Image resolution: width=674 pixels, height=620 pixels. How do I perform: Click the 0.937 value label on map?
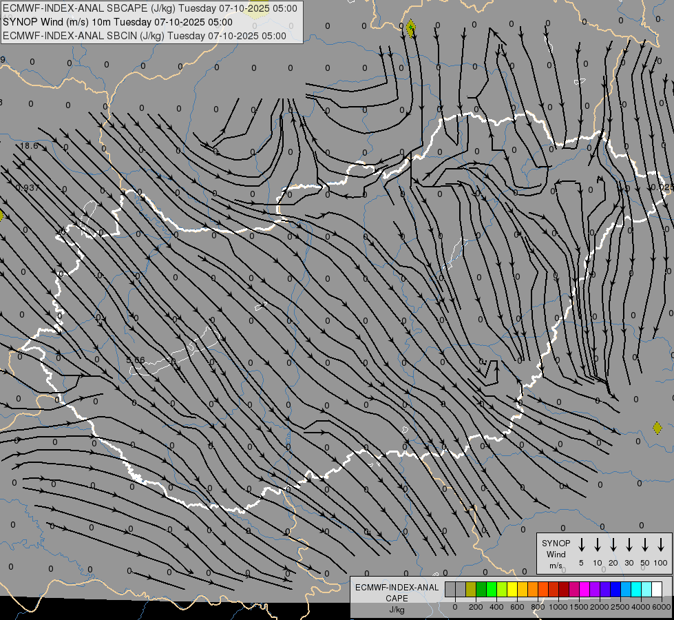[28, 188]
